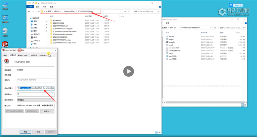Open 视频 in the sidebar
This screenshot has width=257, height=137.
35,37
